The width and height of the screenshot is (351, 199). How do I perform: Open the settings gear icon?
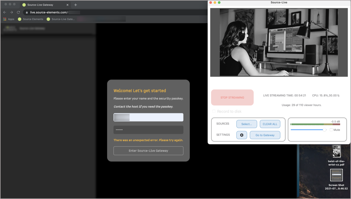(242, 135)
